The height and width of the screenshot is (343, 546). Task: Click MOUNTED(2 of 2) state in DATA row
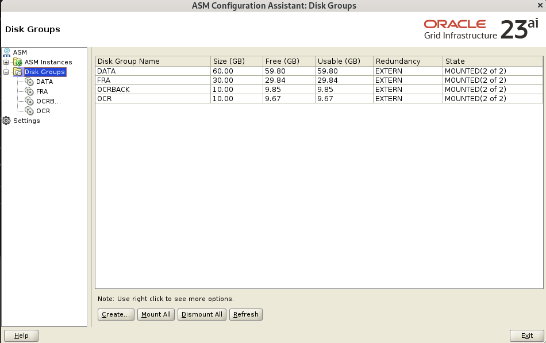click(493, 71)
